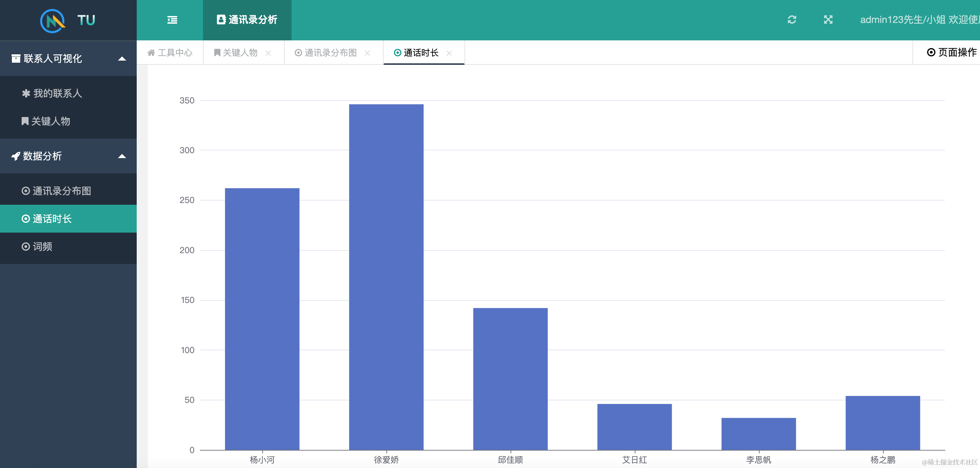Switch to the 通讯录分布图 tab
This screenshot has height=468, width=980.
pos(330,53)
